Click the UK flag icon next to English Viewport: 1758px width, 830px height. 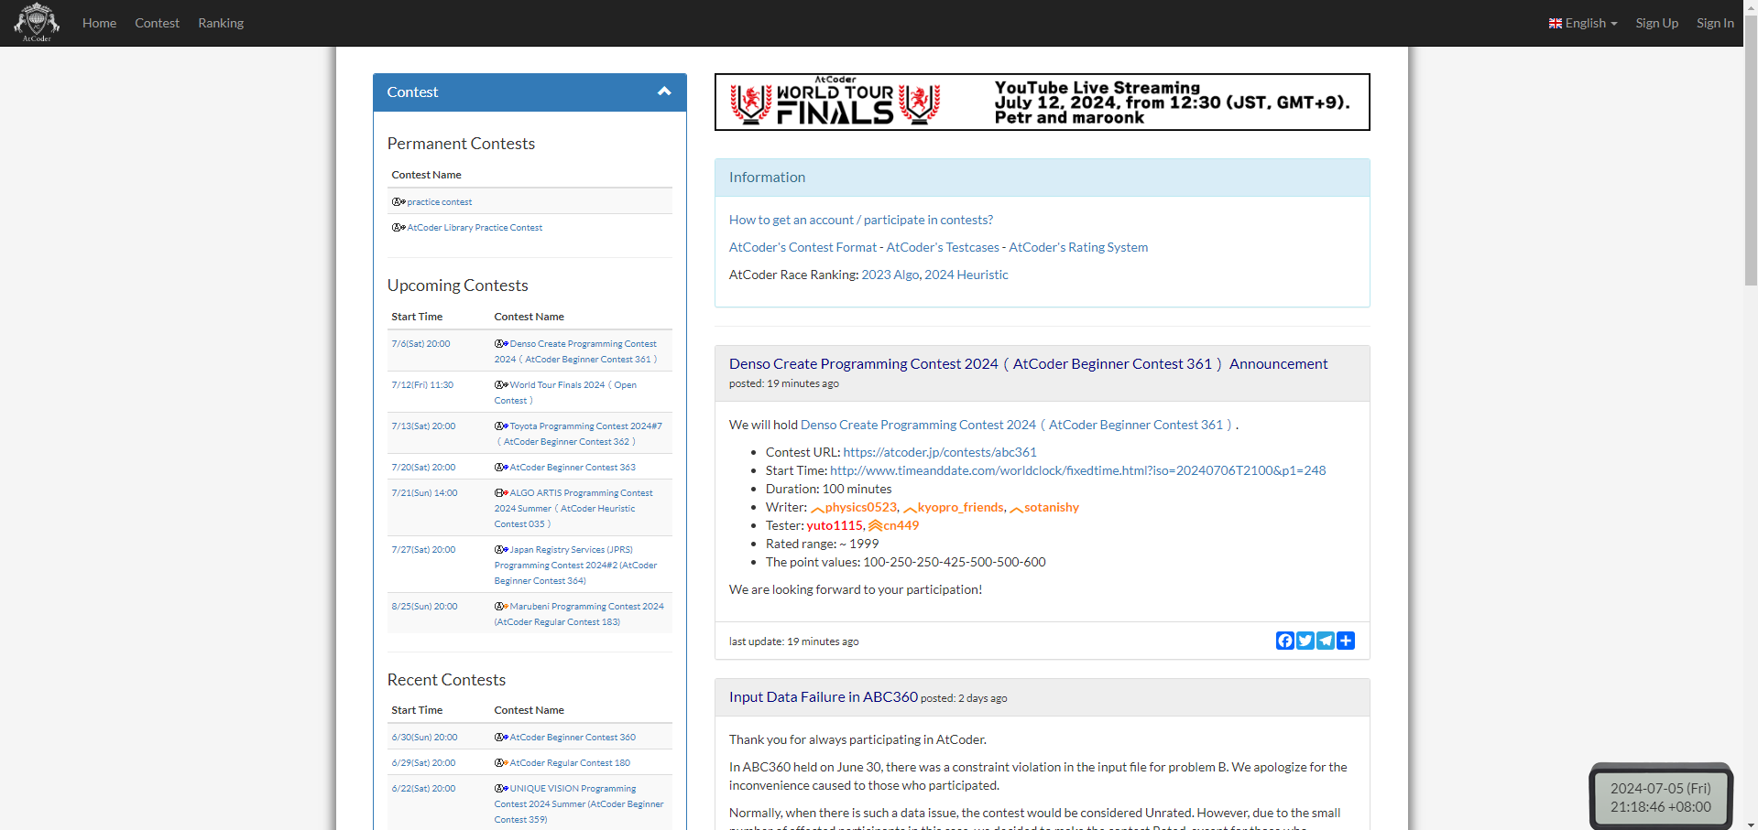coord(1555,24)
